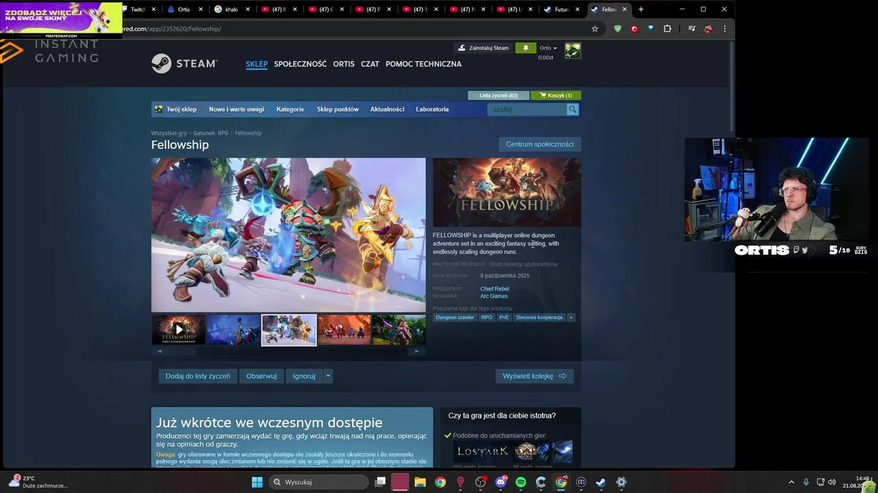Click Centrum społeczności button
The width and height of the screenshot is (878, 493).
click(540, 144)
